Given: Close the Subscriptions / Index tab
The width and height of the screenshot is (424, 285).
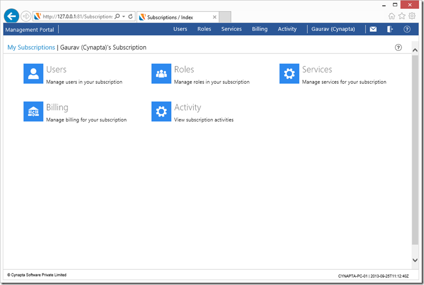Looking at the screenshot, I should 215,17.
